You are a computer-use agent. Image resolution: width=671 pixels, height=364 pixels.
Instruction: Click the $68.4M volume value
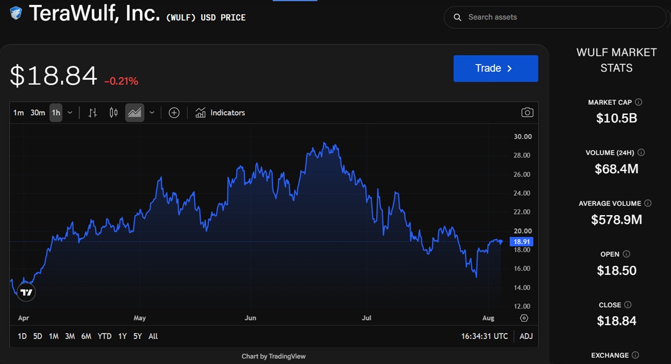click(616, 169)
